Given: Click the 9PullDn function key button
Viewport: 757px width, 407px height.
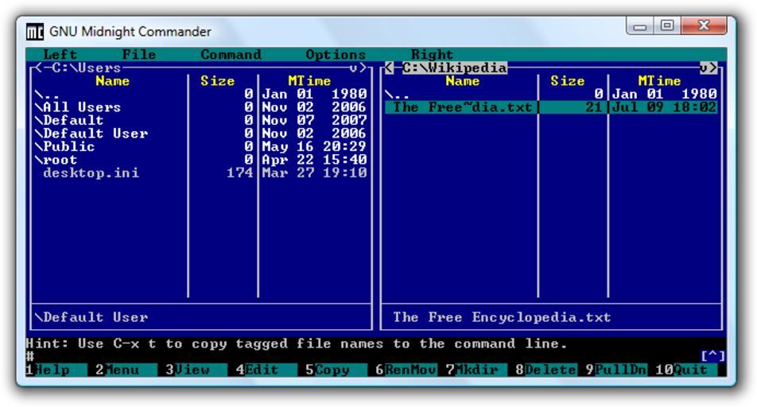Looking at the screenshot, I should (616, 370).
